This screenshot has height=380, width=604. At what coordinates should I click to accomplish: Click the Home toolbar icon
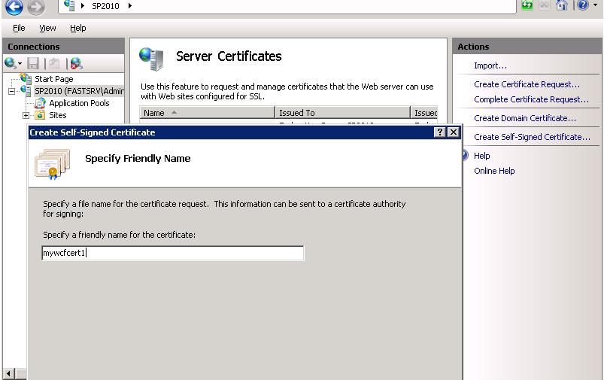[562, 5]
